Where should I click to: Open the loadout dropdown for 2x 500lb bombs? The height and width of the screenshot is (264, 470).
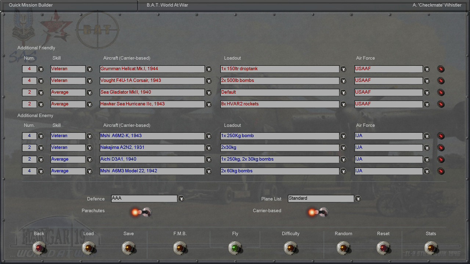(343, 81)
